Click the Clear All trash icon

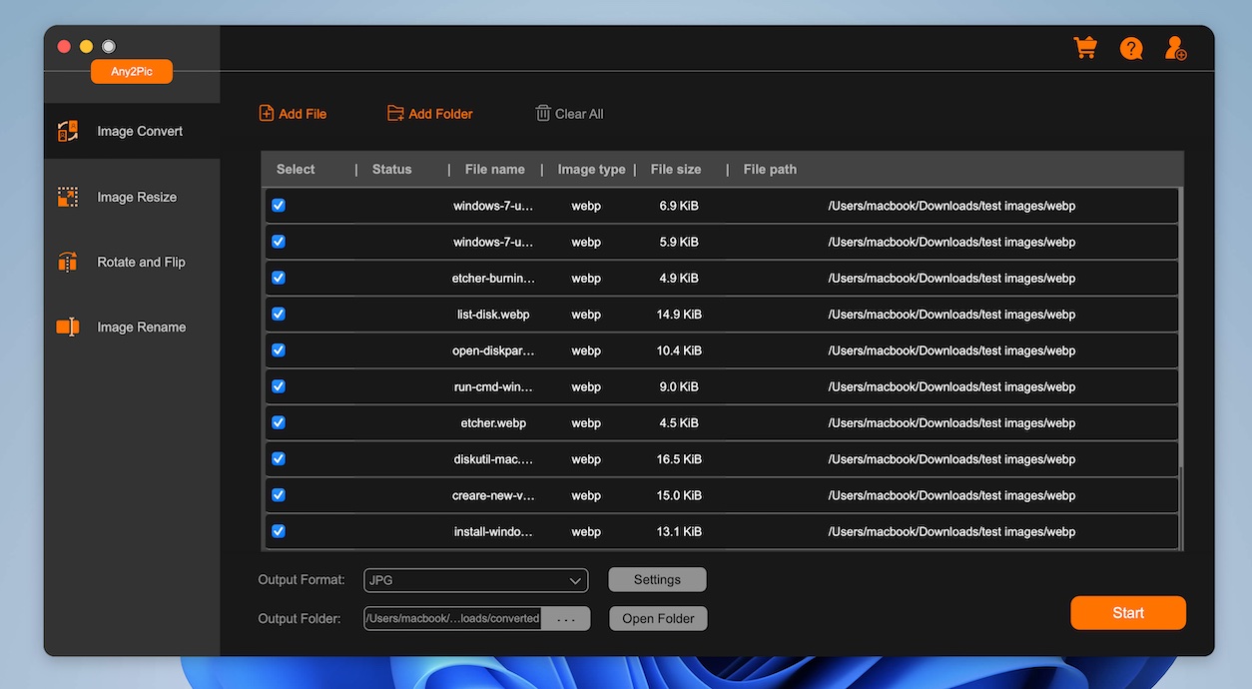pyautogui.click(x=543, y=114)
